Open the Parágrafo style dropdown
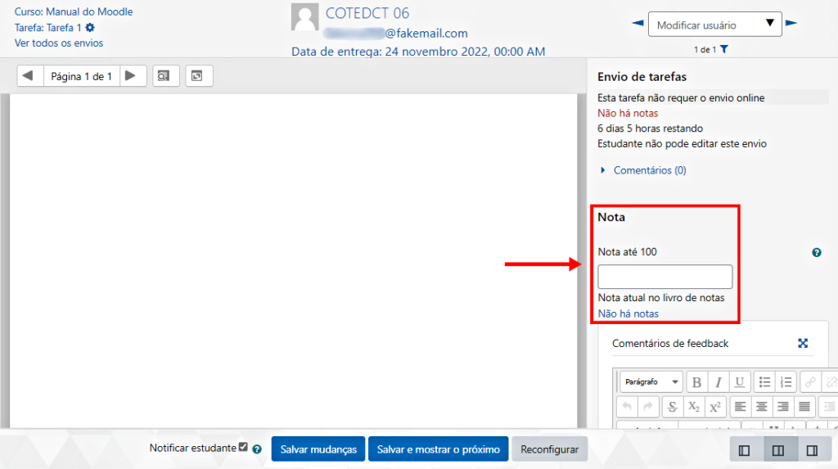The height and width of the screenshot is (469, 838). 651,382
